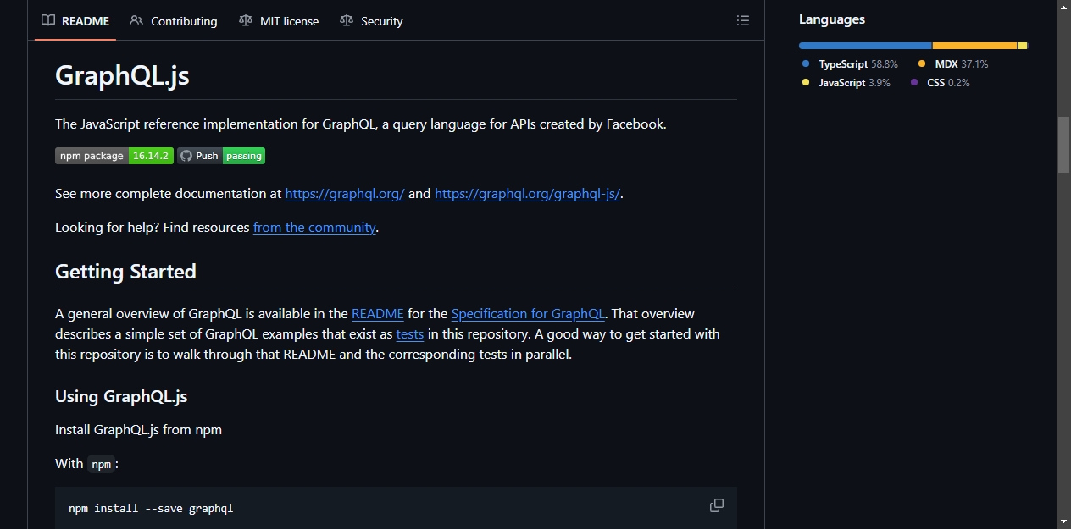
Task: Click the Getting Started heading
Action: coord(125,272)
